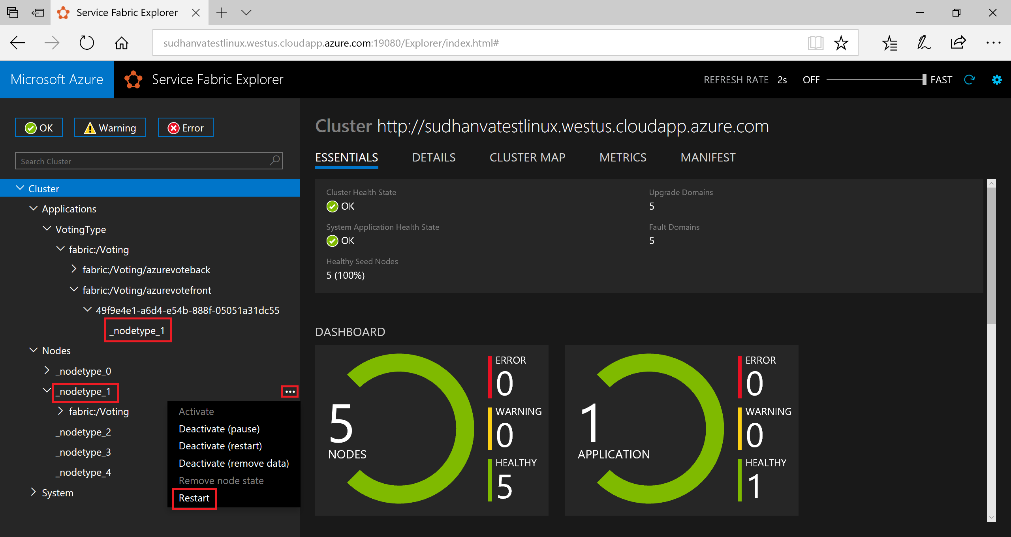Click the cluster health OK status icon
The height and width of the screenshot is (537, 1011).
332,205
